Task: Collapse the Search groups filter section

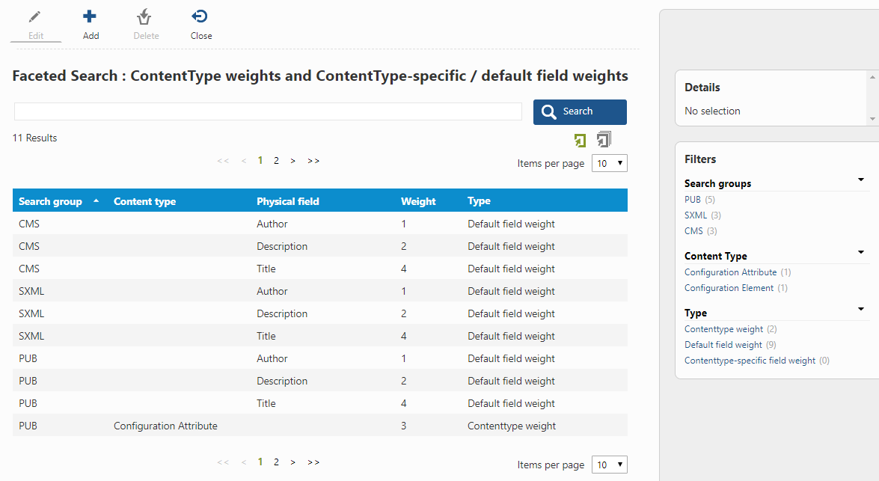Action: pyautogui.click(x=861, y=180)
